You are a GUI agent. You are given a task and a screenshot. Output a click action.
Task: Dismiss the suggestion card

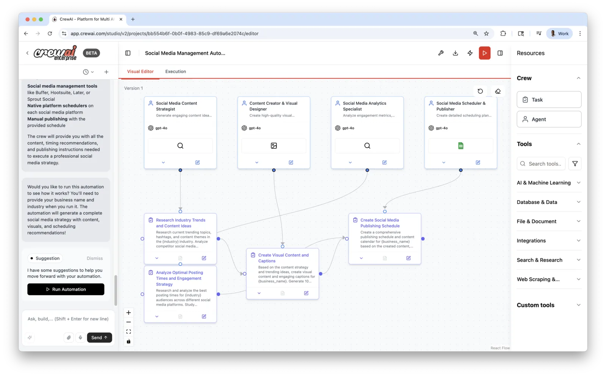[95, 258]
